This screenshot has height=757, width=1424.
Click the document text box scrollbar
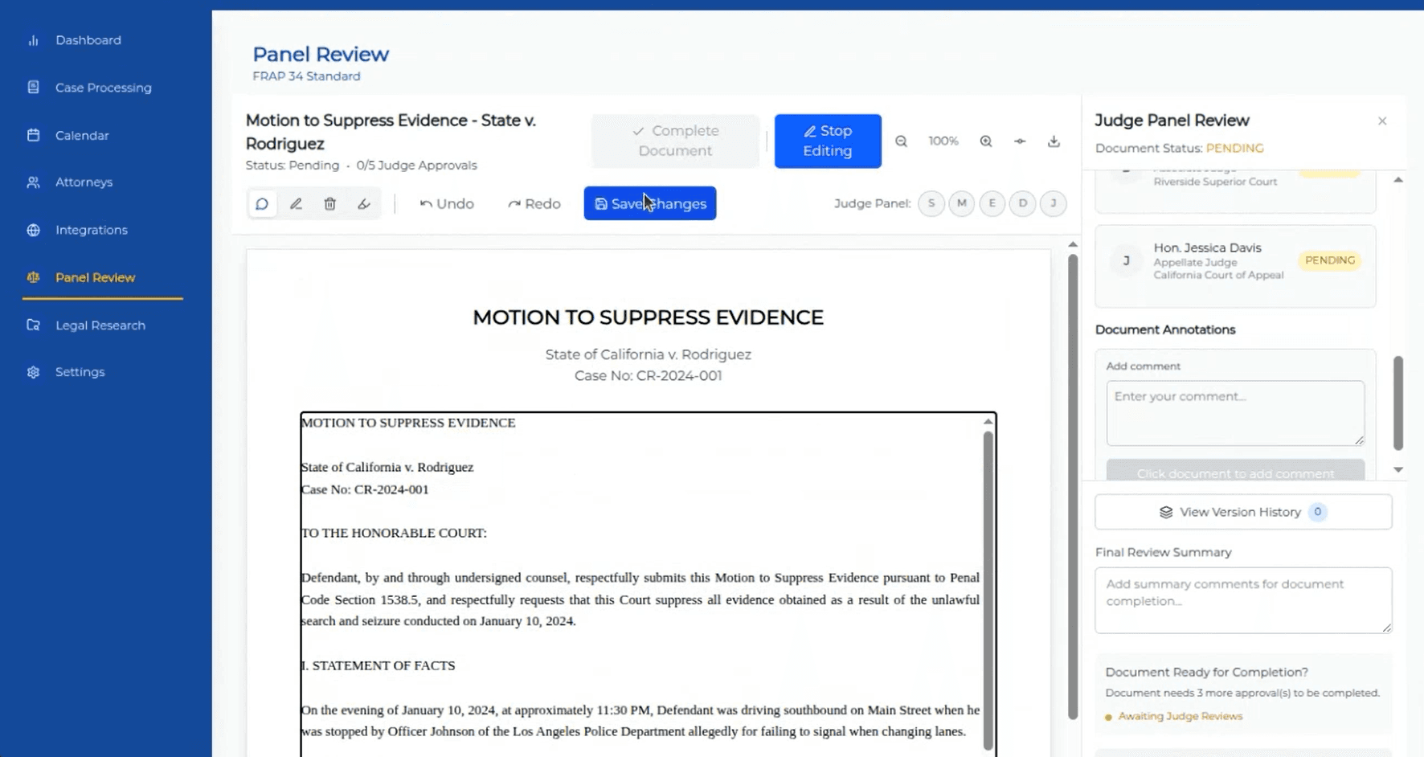pyautogui.click(x=988, y=591)
